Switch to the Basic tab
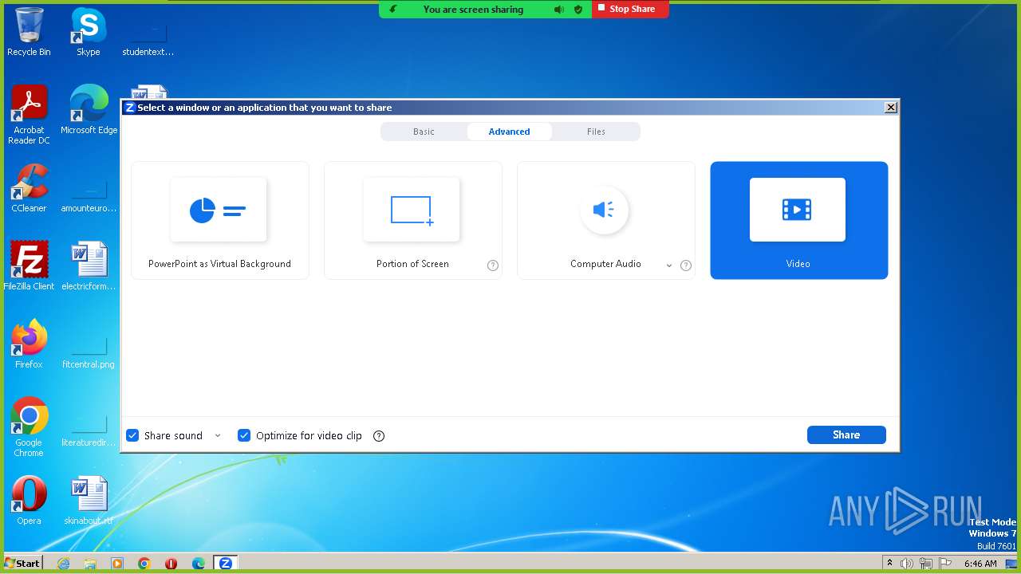 pyautogui.click(x=424, y=132)
